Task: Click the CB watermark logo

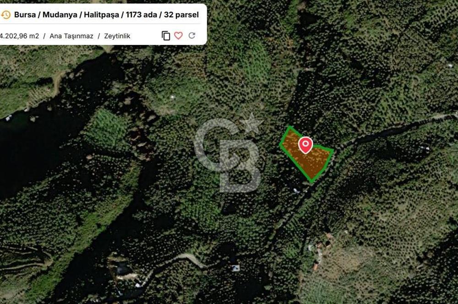Action: coord(227,155)
